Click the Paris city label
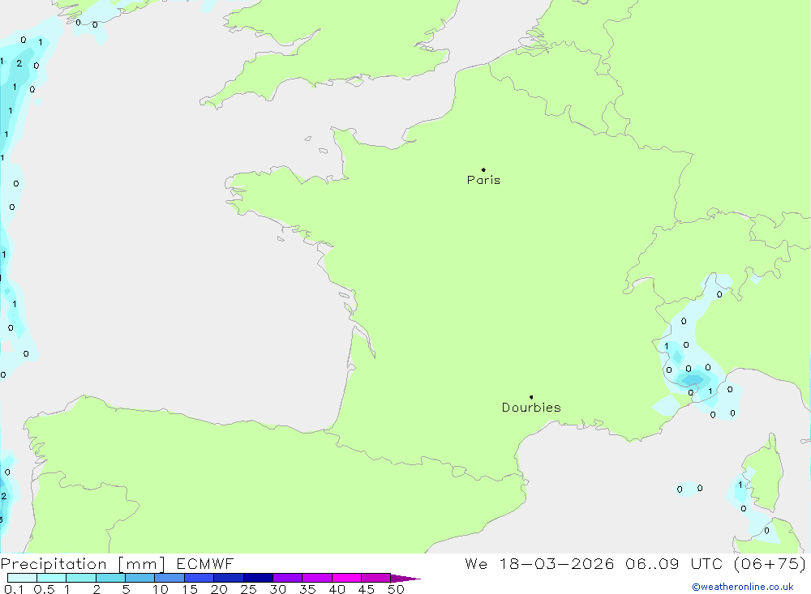Image resolution: width=811 pixels, height=594 pixels. [483, 180]
